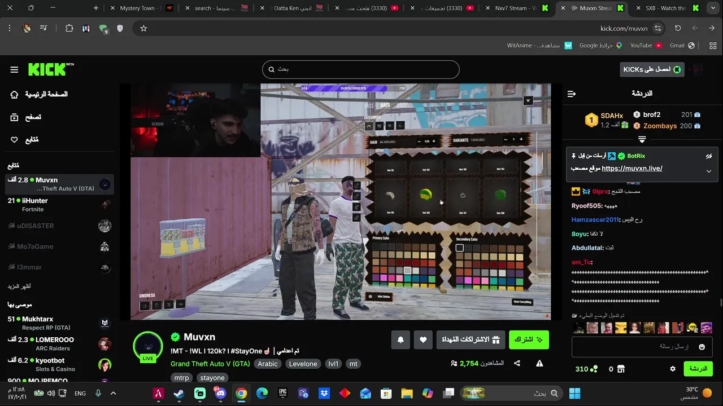Viewport: 723px width, 406px height.
Task: Open the emoji picker in chat box
Action: 702,347
